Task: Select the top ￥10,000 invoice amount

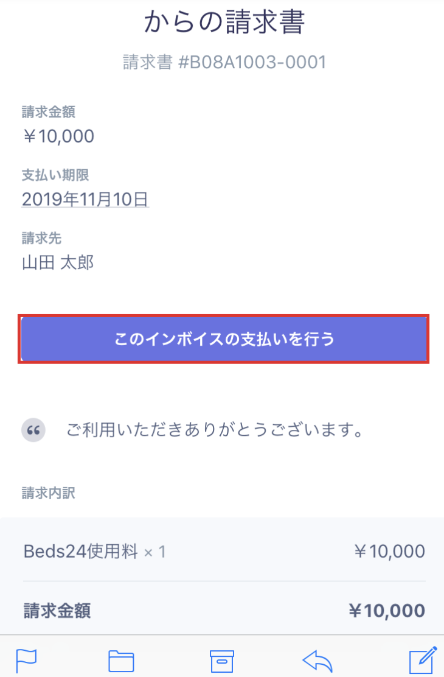Action: click(58, 136)
